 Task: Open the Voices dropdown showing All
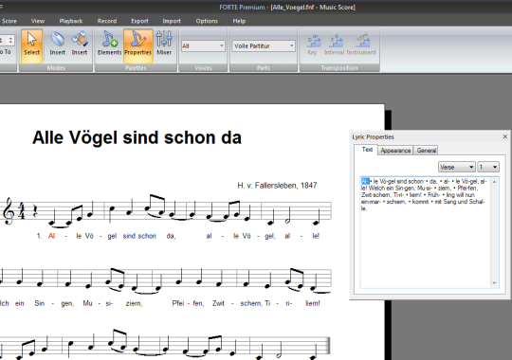[203, 46]
